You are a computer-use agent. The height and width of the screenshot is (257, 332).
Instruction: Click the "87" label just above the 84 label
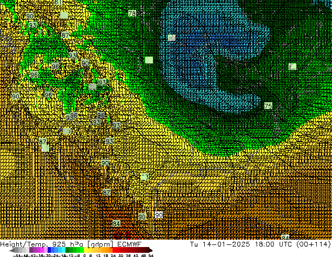pyautogui.click(x=106, y=192)
